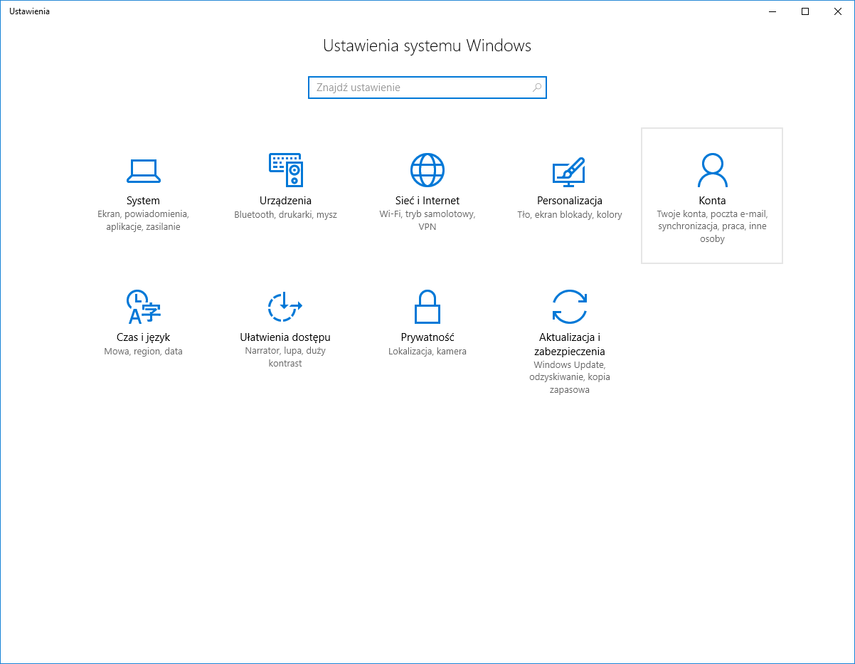The height and width of the screenshot is (664, 855).
Task: Maximize the Ustawienia window
Action: 805,11
